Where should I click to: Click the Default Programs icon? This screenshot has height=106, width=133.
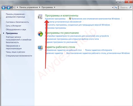coord(40,34)
